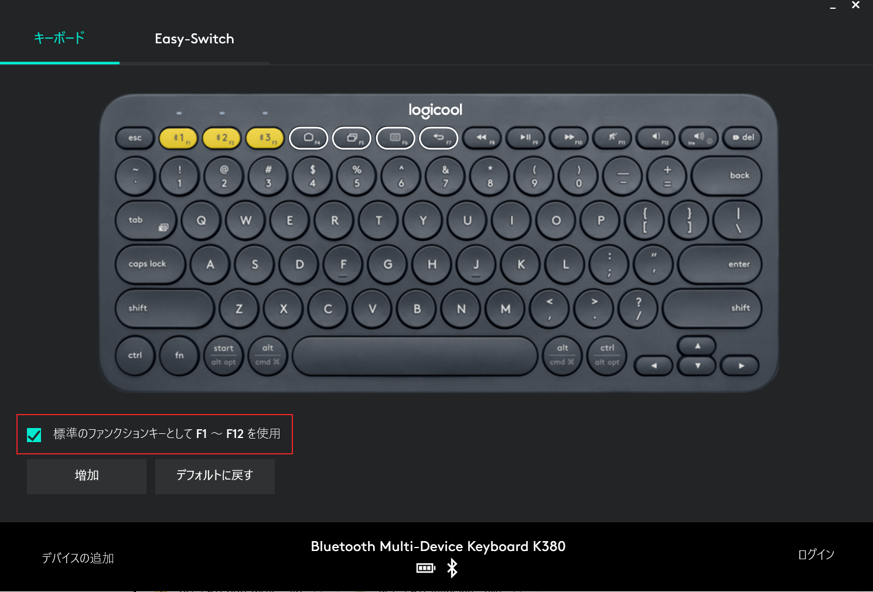
Task: Switch to the Easy-Switch tab
Action: (x=195, y=39)
